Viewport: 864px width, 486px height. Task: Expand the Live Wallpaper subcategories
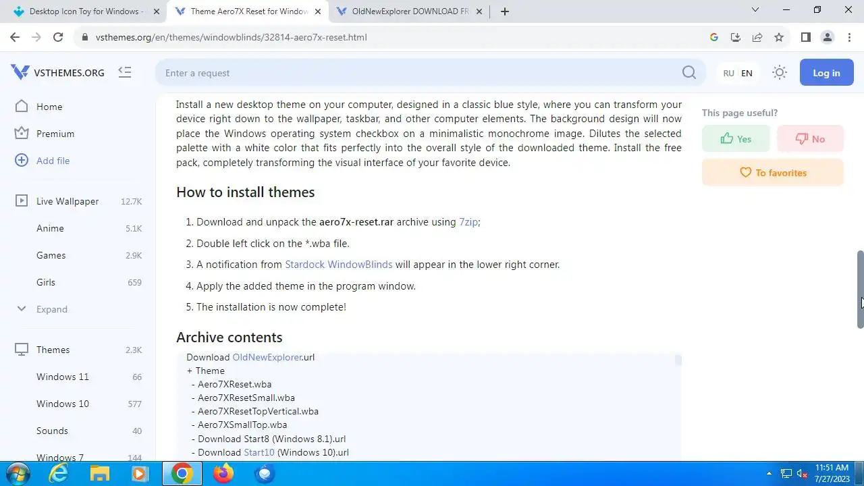pos(51,309)
